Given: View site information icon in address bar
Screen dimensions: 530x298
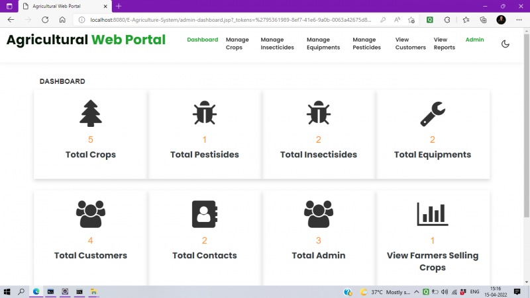Looking at the screenshot, I should [x=81, y=20].
